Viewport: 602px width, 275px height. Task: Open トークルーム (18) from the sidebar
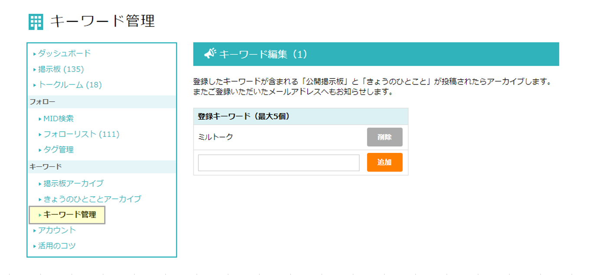point(69,85)
